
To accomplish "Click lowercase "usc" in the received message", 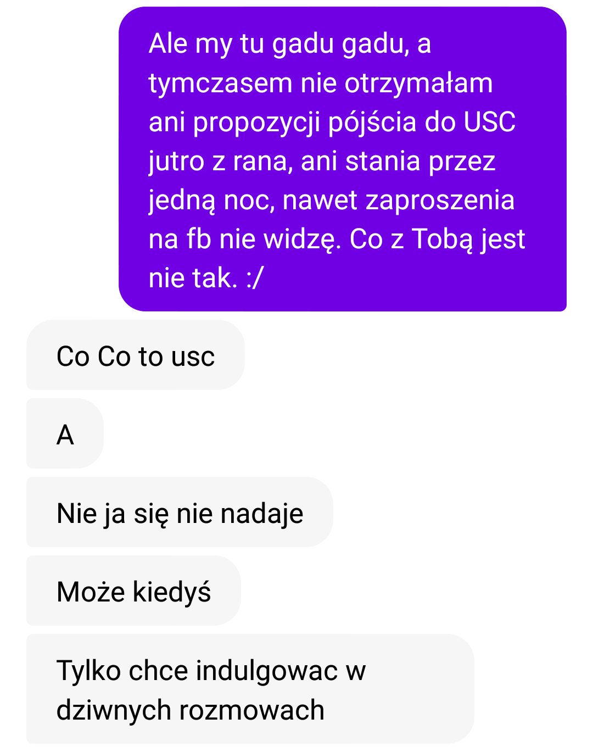I will [193, 357].
